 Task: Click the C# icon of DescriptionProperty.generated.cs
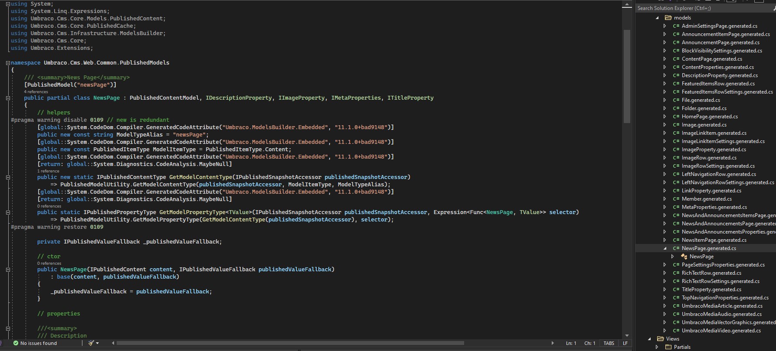coord(676,75)
